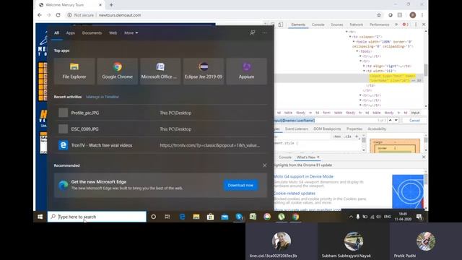Click the Type here to search box
Viewport: 462px width, 260px height.
pyautogui.click(x=97, y=217)
